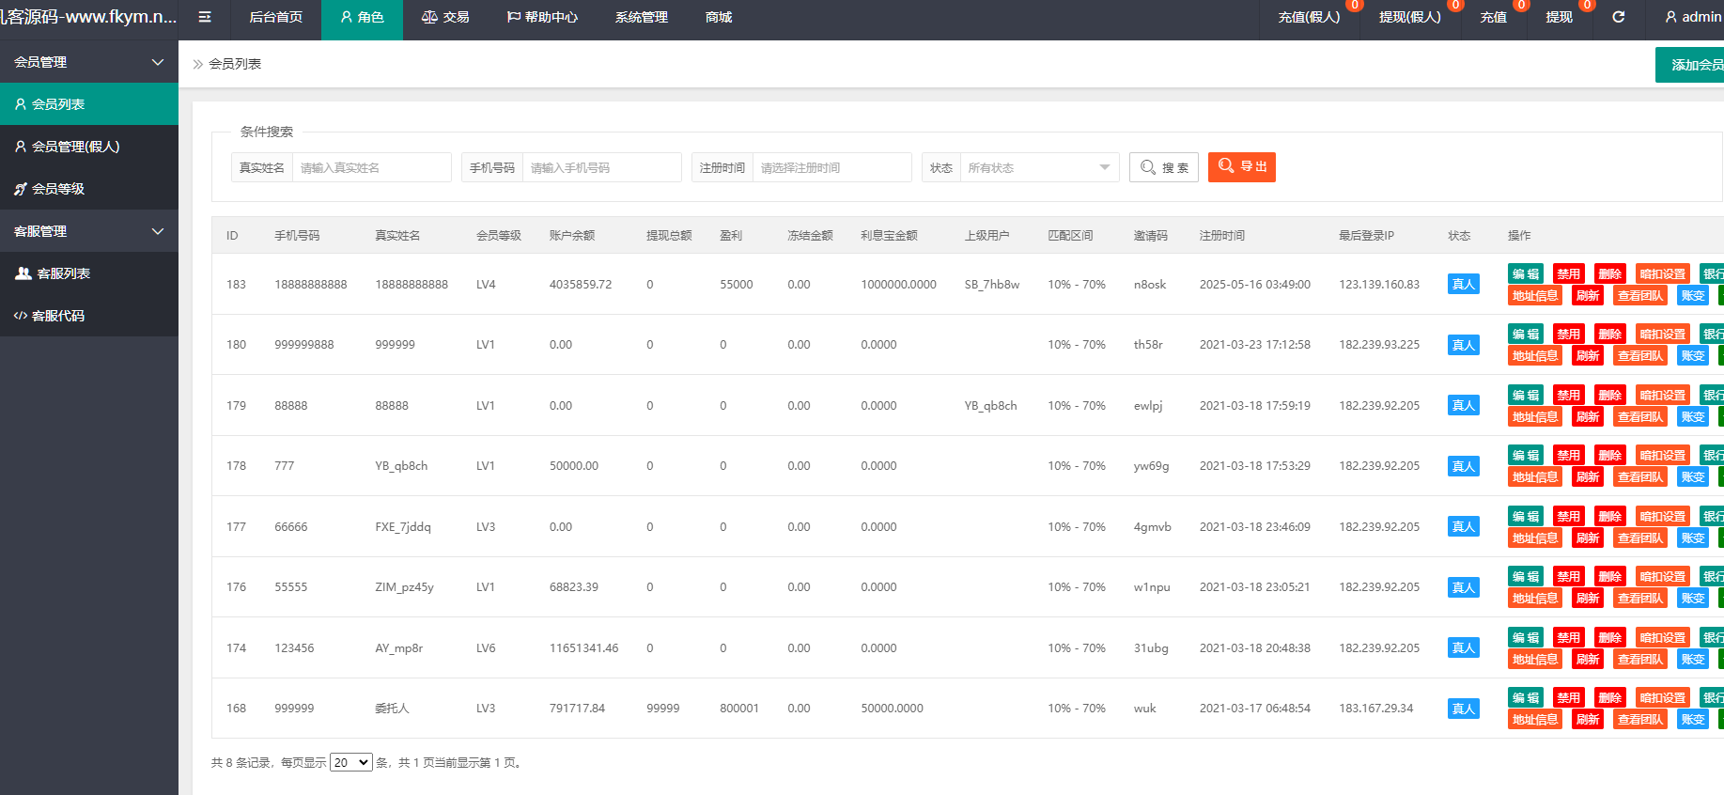Click the sidebar collapse hamburger icon
This screenshot has width=1724, height=795.
[205, 17]
